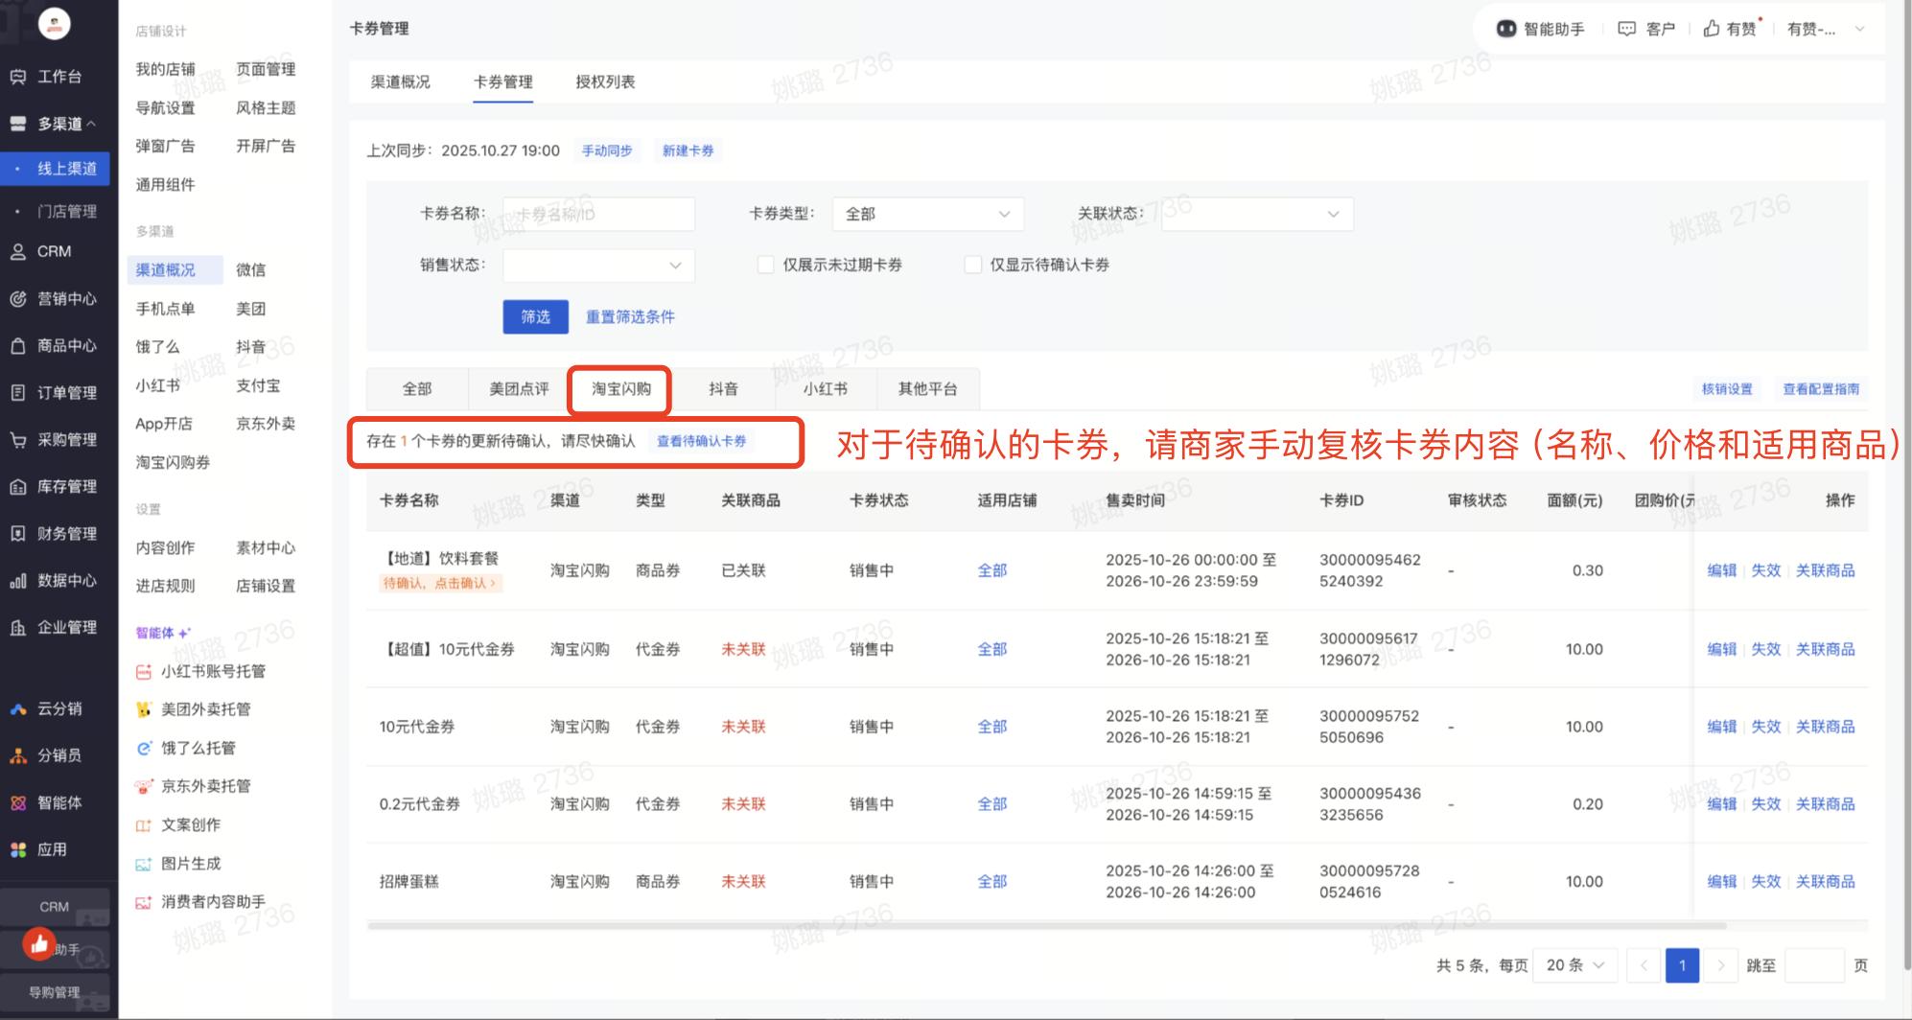Image resolution: width=1912 pixels, height=1020 pixels.
Task: Focus the 卡券名称 search input field
Action: click(599, 215)
